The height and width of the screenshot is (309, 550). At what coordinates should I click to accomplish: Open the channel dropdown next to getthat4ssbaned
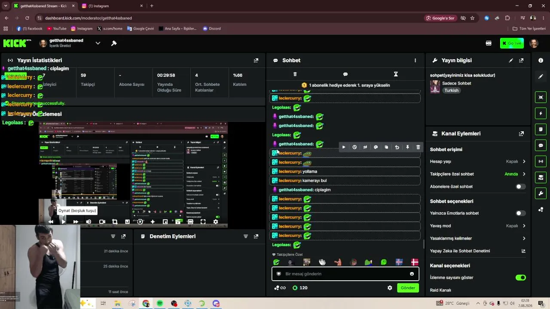[98, 43]
